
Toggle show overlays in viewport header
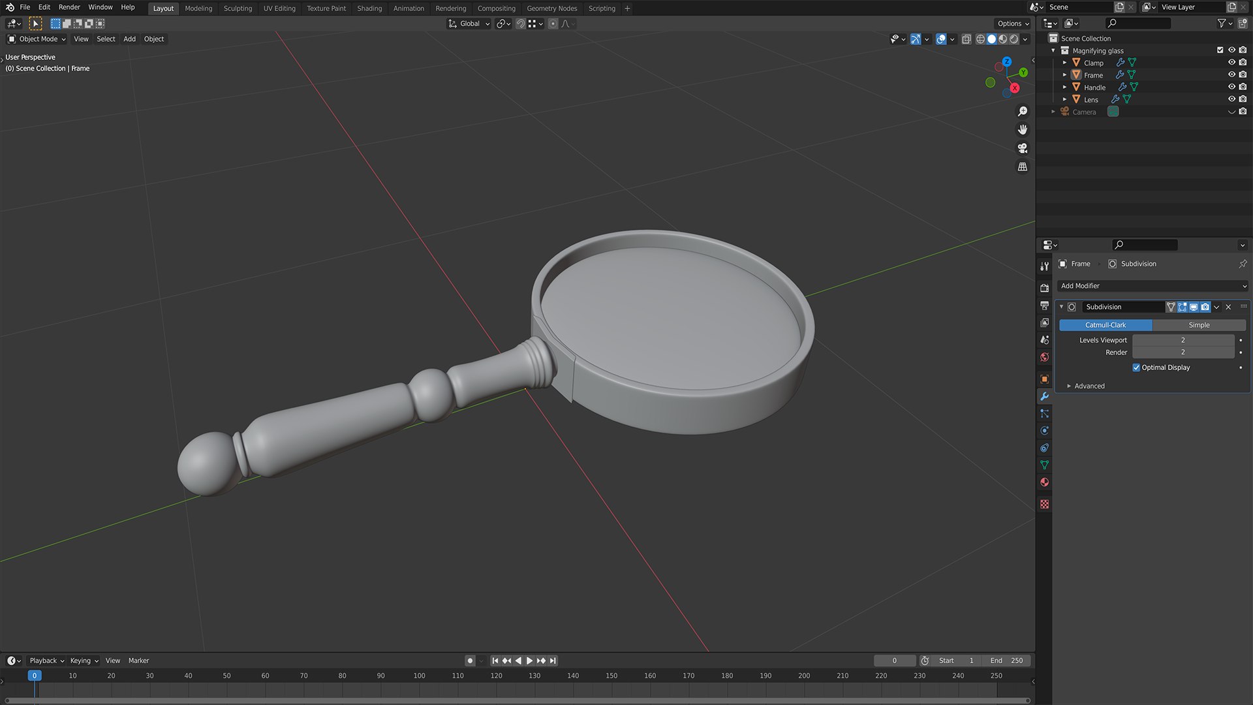[x=941, y=39]
